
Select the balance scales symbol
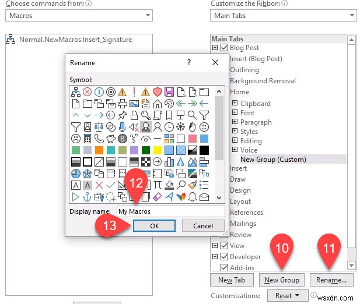(99, 127)
